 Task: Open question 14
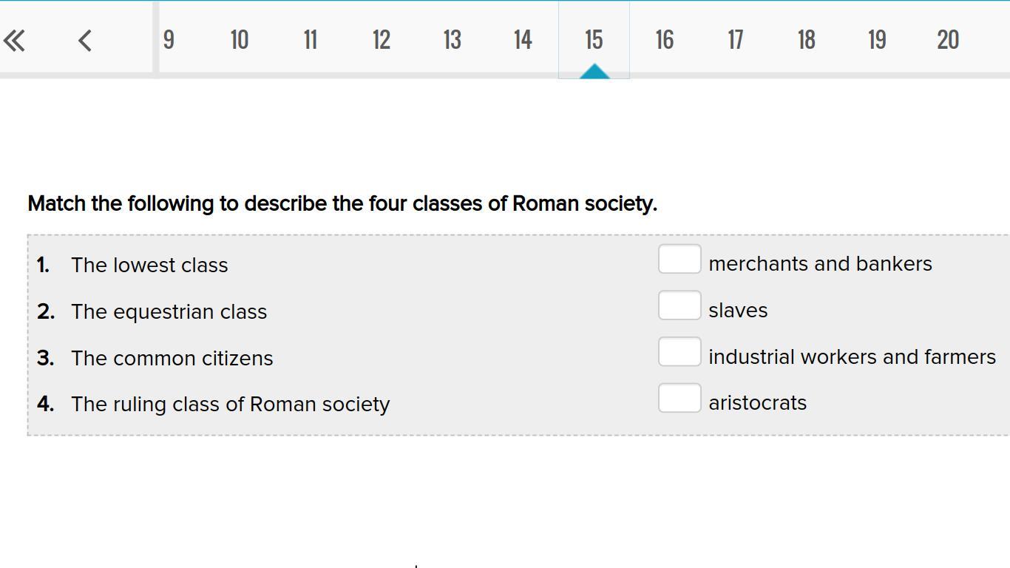tap(523, 40)
